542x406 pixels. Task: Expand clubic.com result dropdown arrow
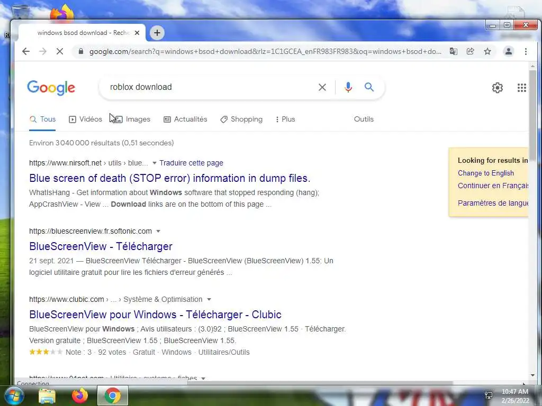tap(209, 299)
